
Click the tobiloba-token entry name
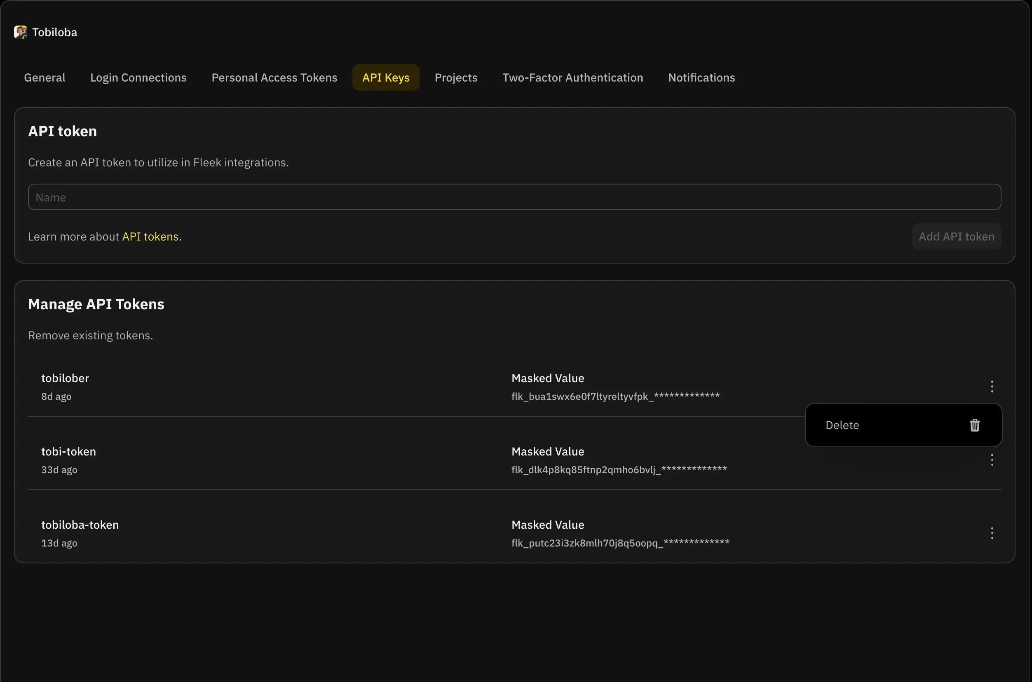[x=80, y=525]
